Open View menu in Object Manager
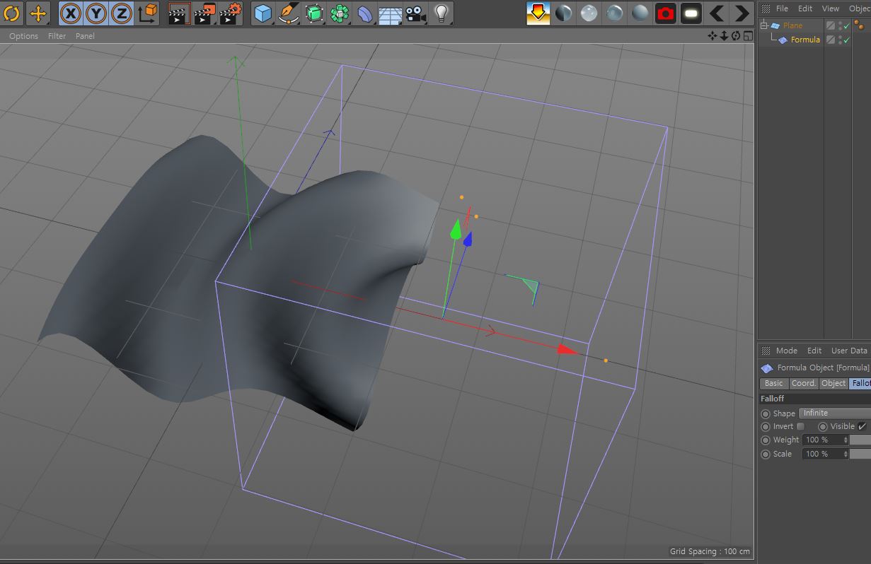871x564 pixels. [831, 8]
